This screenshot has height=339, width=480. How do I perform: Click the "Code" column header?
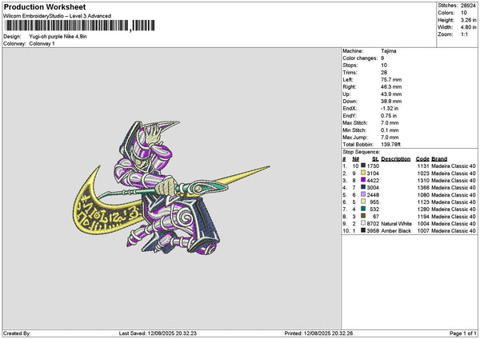pyautogui.click(x=422, y=159)
